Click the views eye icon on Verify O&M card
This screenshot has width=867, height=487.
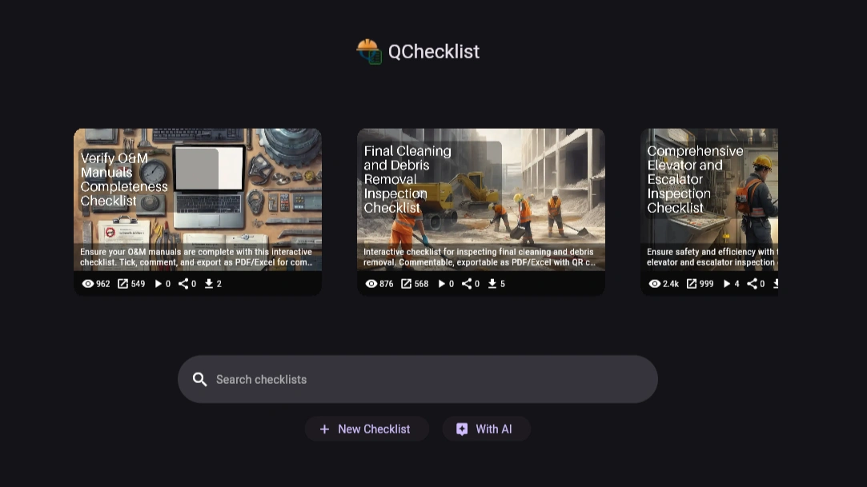[88, 284]
